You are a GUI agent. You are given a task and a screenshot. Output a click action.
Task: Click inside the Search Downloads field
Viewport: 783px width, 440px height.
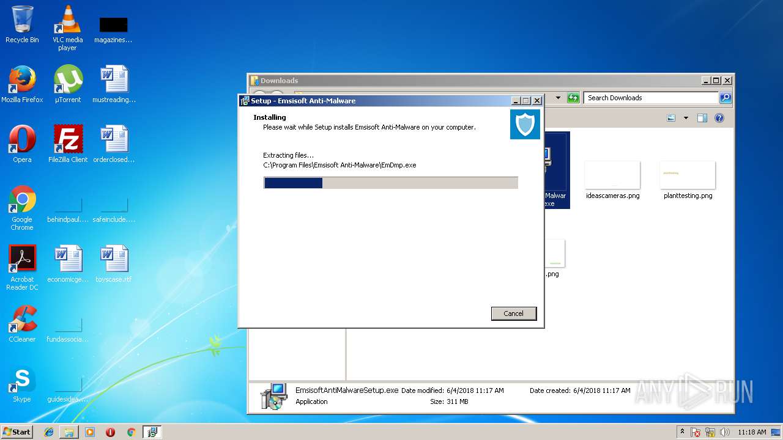(x=651, y=98)
